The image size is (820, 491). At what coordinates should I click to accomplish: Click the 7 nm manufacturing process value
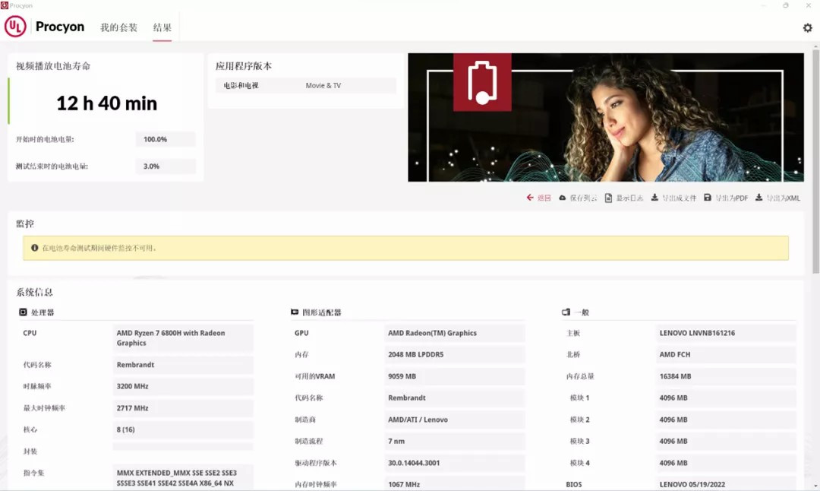point(455,442)
